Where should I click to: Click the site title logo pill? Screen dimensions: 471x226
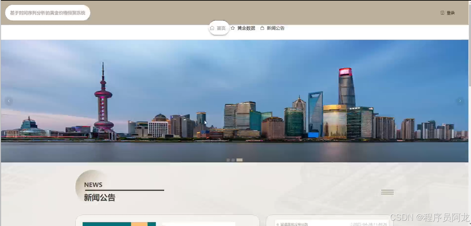click(x=48, y=13)
